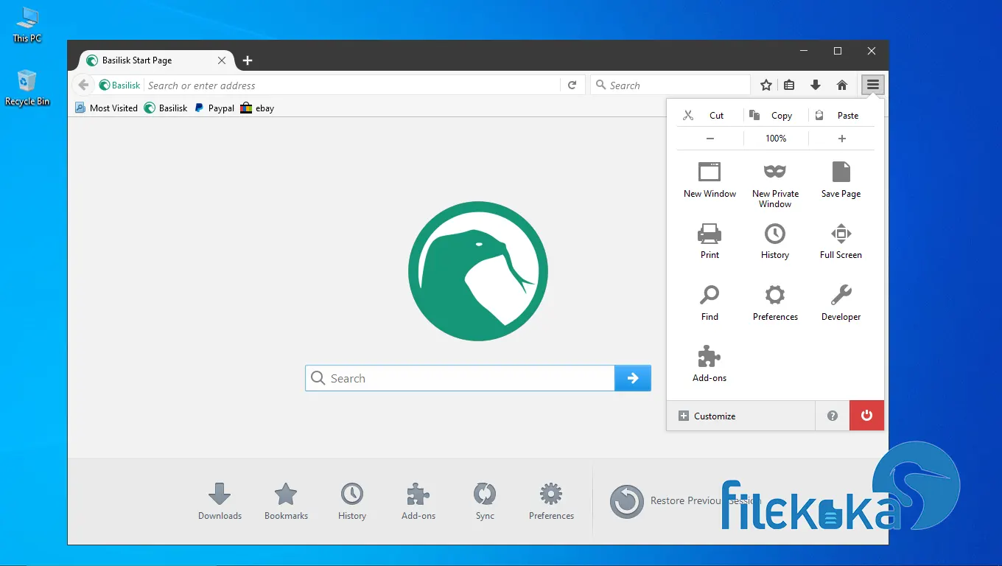Screen dimensions: 1002x566
Task: Open Most Visited bookmarks folder
Action: (x=106, y=108)
